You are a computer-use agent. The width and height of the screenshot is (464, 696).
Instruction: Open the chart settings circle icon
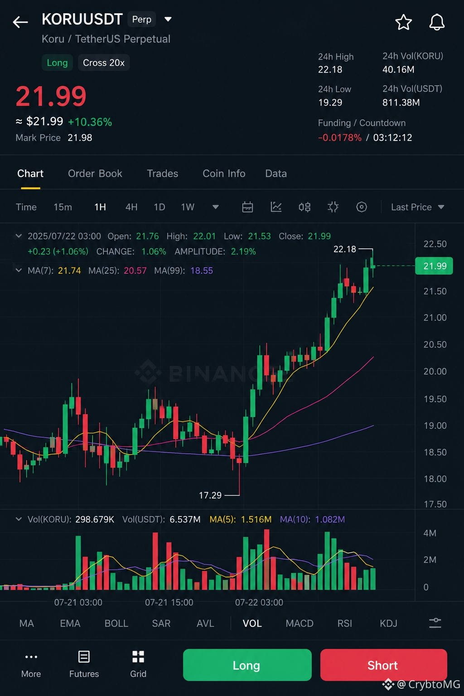pyautogui.click(x=362, y=207)
